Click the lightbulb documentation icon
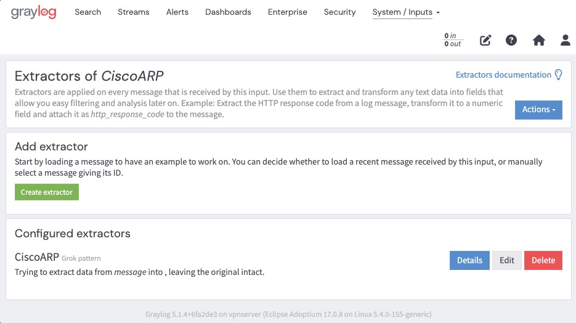This screenshot has height=323, width=576. coord(558,75)
